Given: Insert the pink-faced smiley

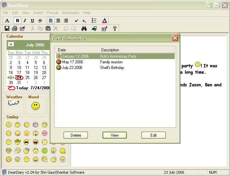Looking at the screenshot, I should [x=45, y=133].
